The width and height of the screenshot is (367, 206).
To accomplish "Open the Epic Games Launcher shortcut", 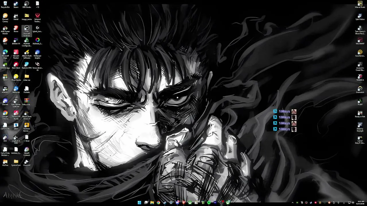I will (16, 103).
